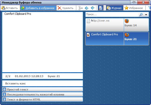Toggle the preview magnifier document icon

coord(100,8)
